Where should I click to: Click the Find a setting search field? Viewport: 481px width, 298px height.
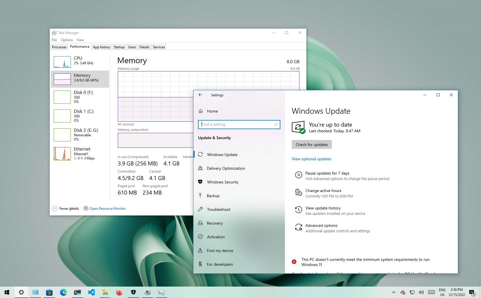coord(239,124)
